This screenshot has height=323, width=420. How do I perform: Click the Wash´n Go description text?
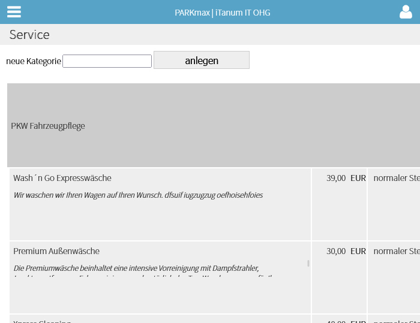tap(138, 195)
